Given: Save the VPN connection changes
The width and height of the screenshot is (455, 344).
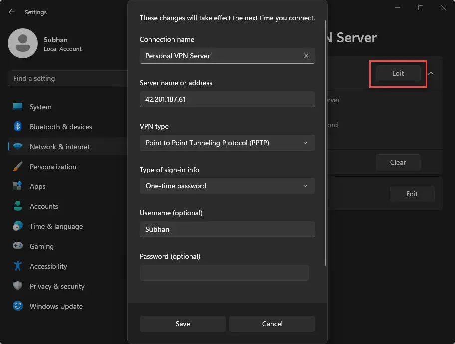Looking at the screenshot, I should [183, 324].
